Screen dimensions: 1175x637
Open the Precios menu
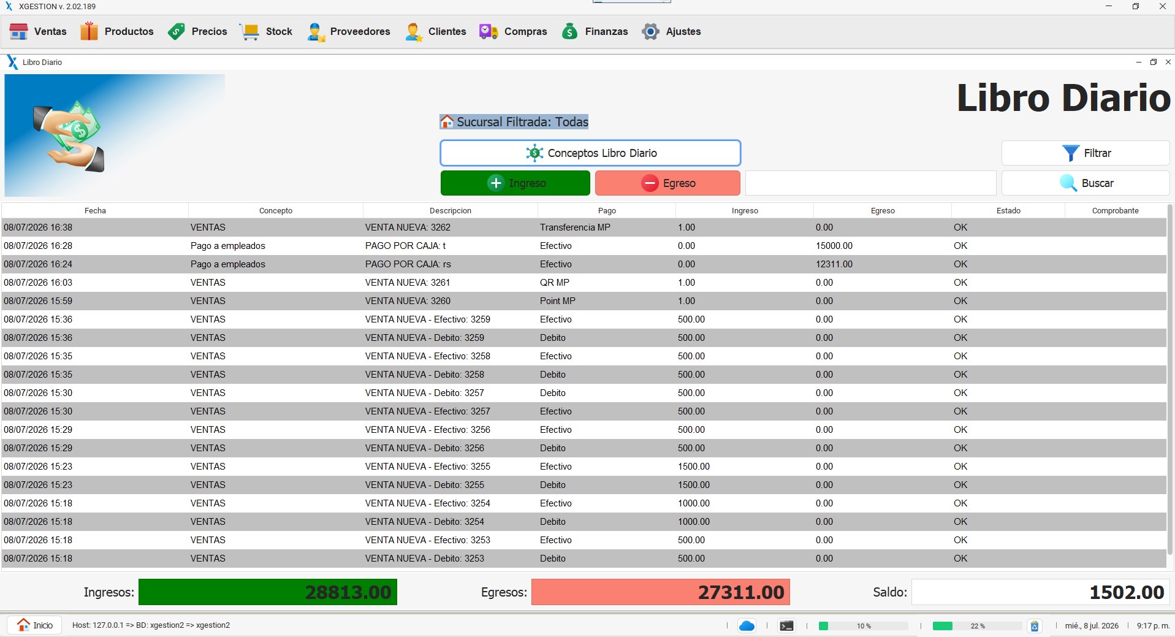click(x=197, y=31)
